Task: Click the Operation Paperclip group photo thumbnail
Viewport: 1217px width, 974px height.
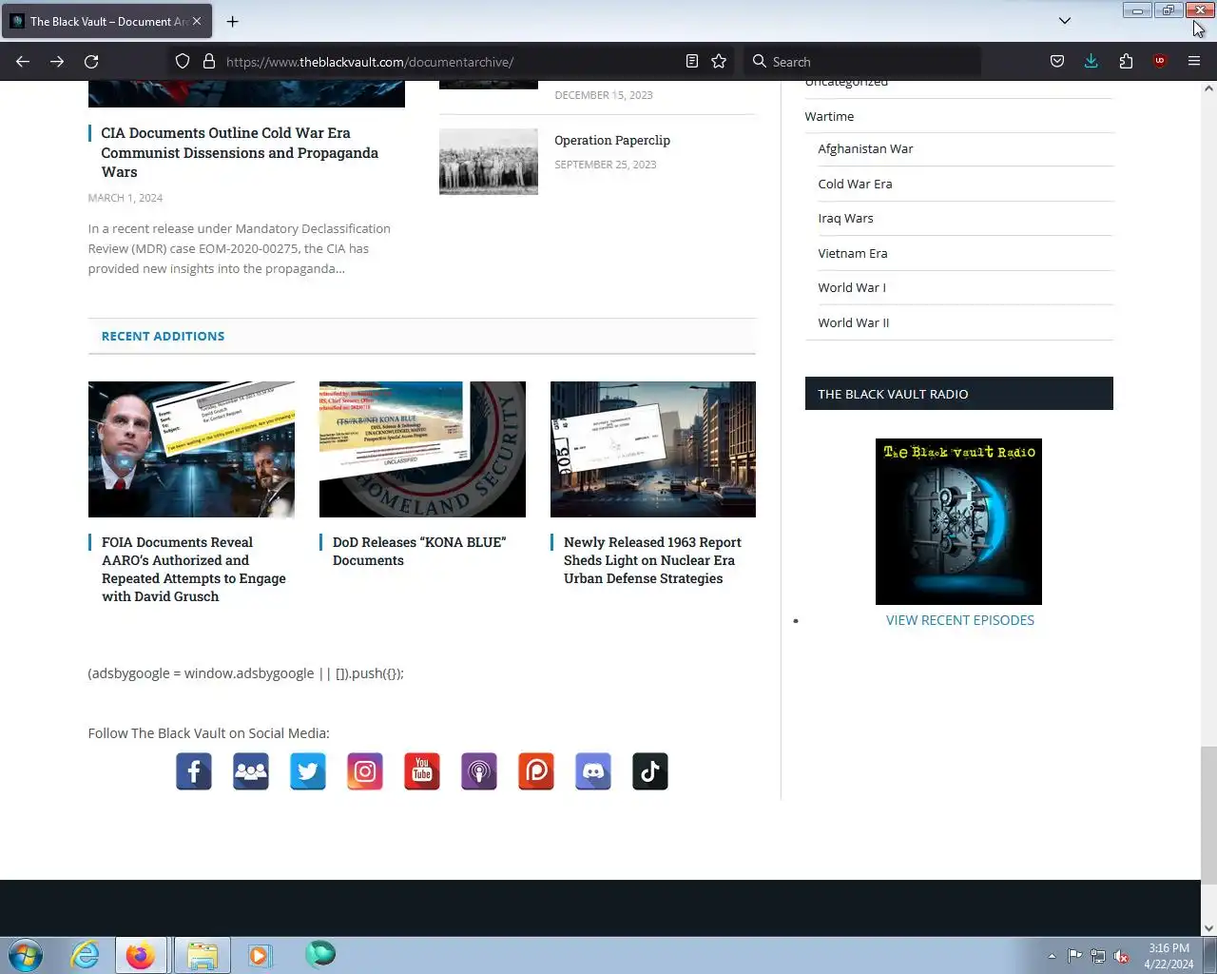Action: (x=489, y=162)
